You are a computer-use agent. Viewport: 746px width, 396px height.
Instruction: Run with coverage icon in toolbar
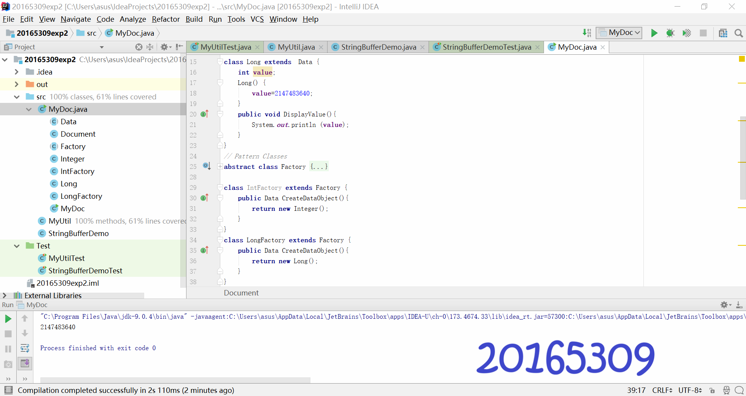coord(687,33)
